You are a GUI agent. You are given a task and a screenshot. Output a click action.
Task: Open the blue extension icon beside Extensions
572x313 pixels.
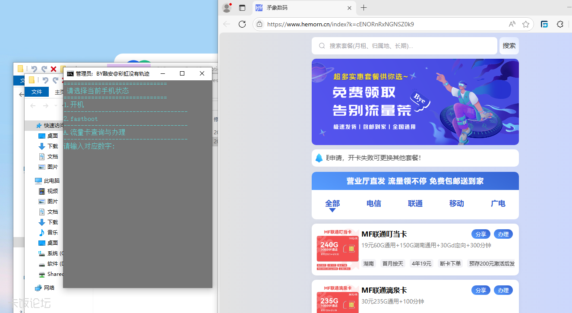(x=544, y=24)
